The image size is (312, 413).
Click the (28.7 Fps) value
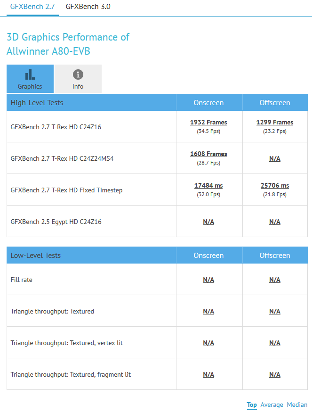click(208, 163)
